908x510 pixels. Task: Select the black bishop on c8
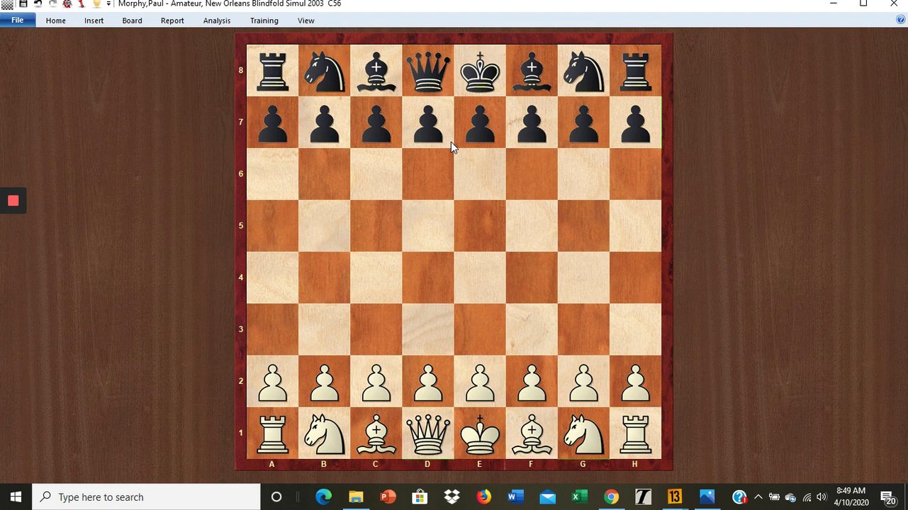[376, 71]
